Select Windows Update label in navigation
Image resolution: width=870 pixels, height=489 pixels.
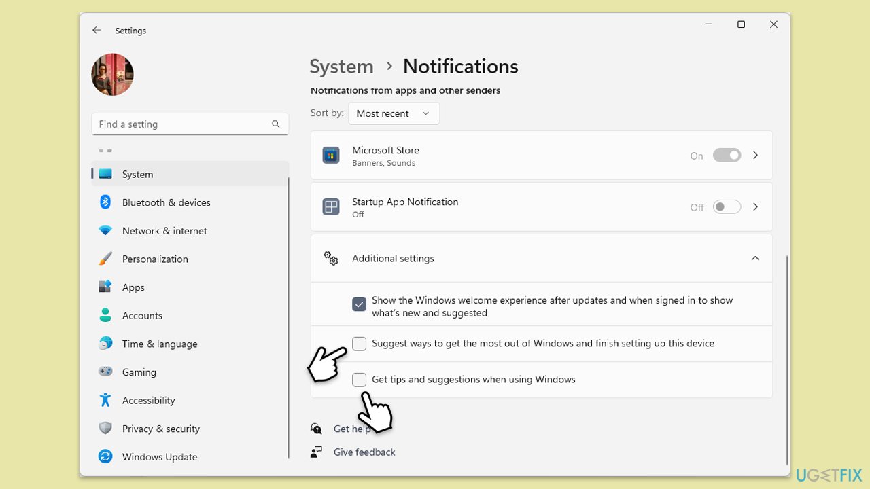pos(160,457)
